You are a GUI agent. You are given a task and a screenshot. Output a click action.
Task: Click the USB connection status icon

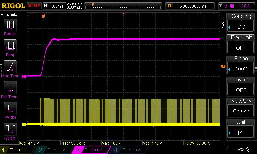click(242, 150)
